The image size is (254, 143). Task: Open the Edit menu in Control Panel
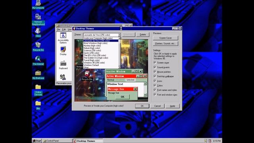click(64, 29)
